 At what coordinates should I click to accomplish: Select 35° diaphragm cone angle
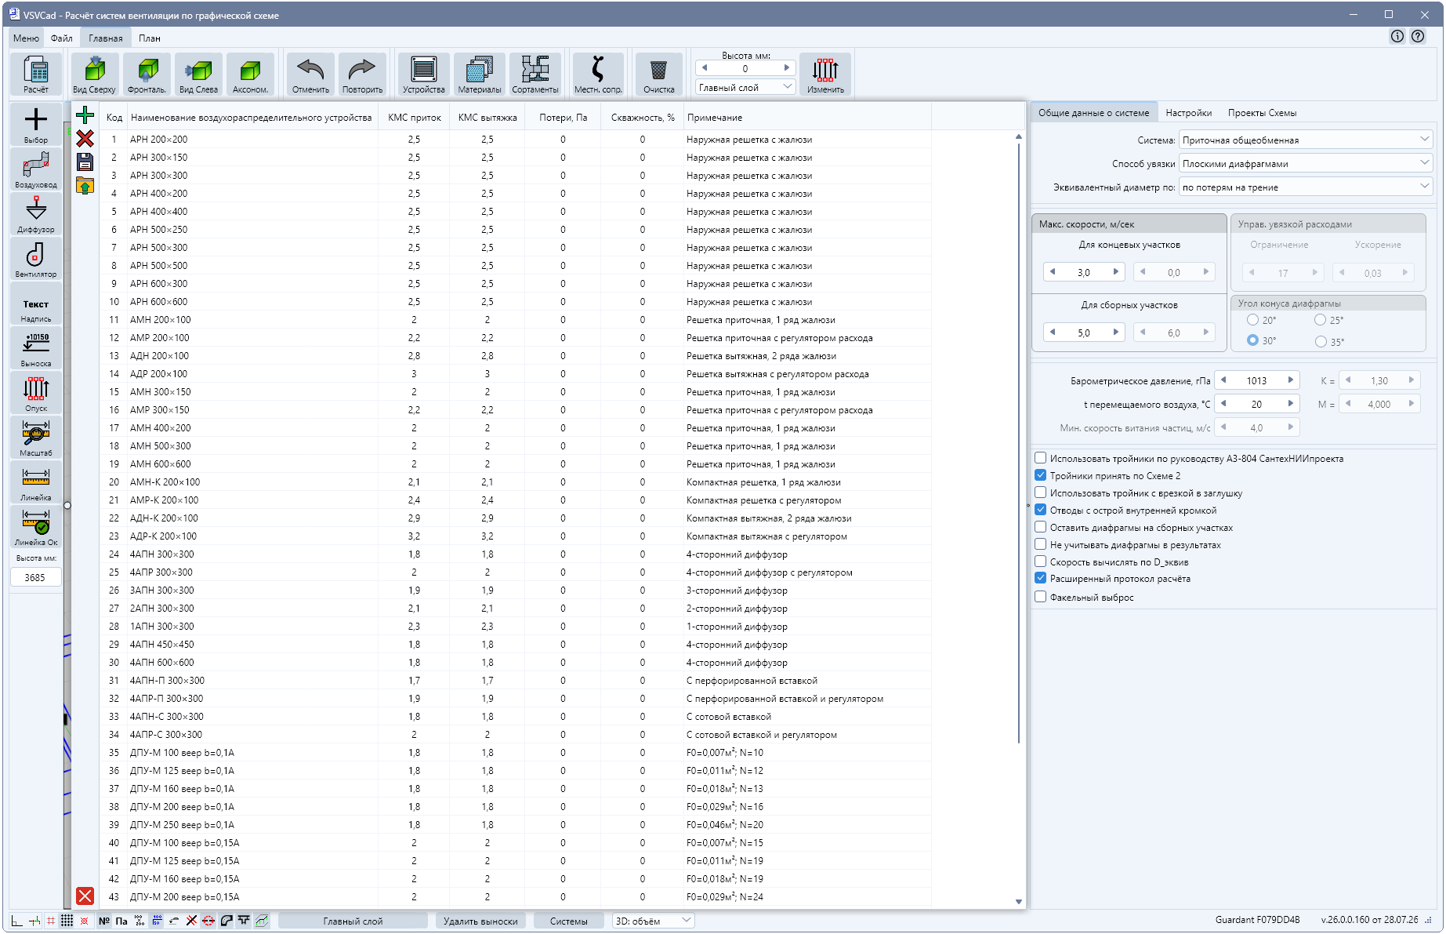pyautogui.click(x=1321, y=341)
